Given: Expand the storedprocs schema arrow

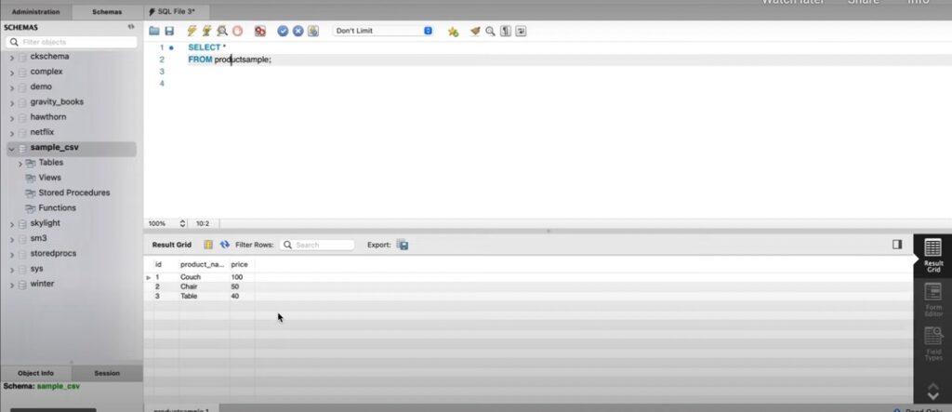Looking at the screenshot, I should point(11,255).
